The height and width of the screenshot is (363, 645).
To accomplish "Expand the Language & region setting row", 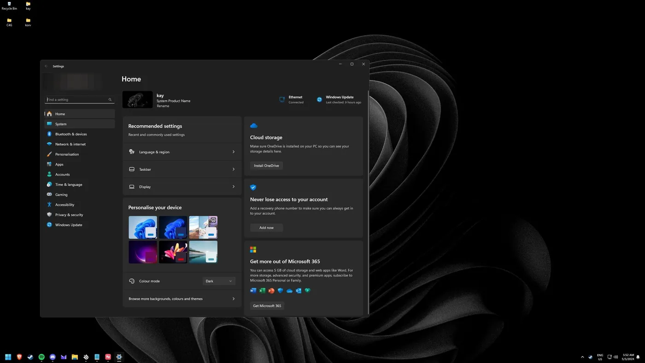I will point(182,152).
